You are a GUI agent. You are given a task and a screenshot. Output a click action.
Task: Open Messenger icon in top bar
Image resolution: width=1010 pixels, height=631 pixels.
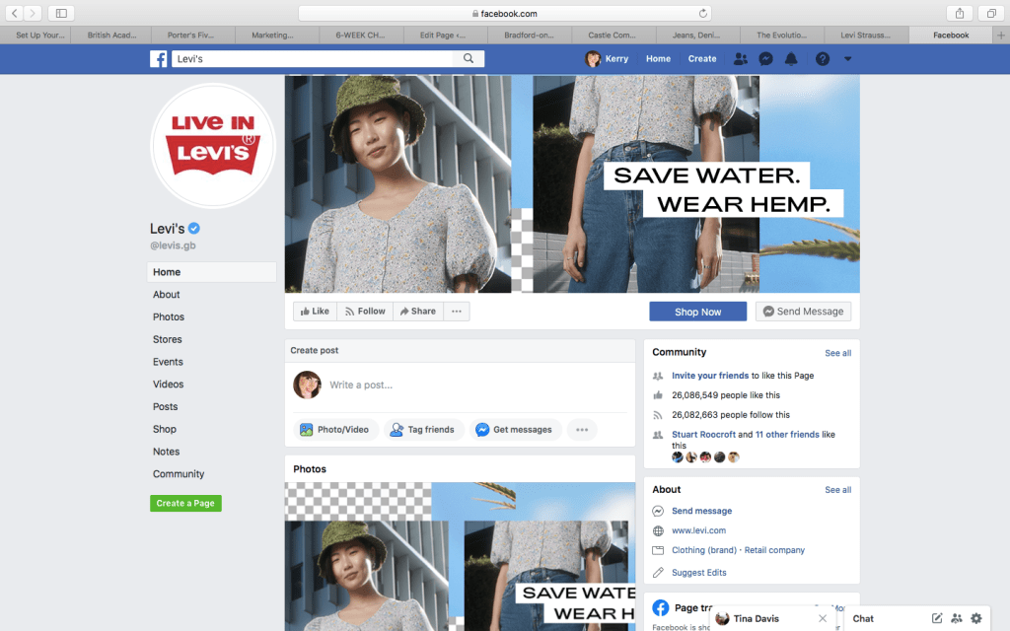point(765,59)
